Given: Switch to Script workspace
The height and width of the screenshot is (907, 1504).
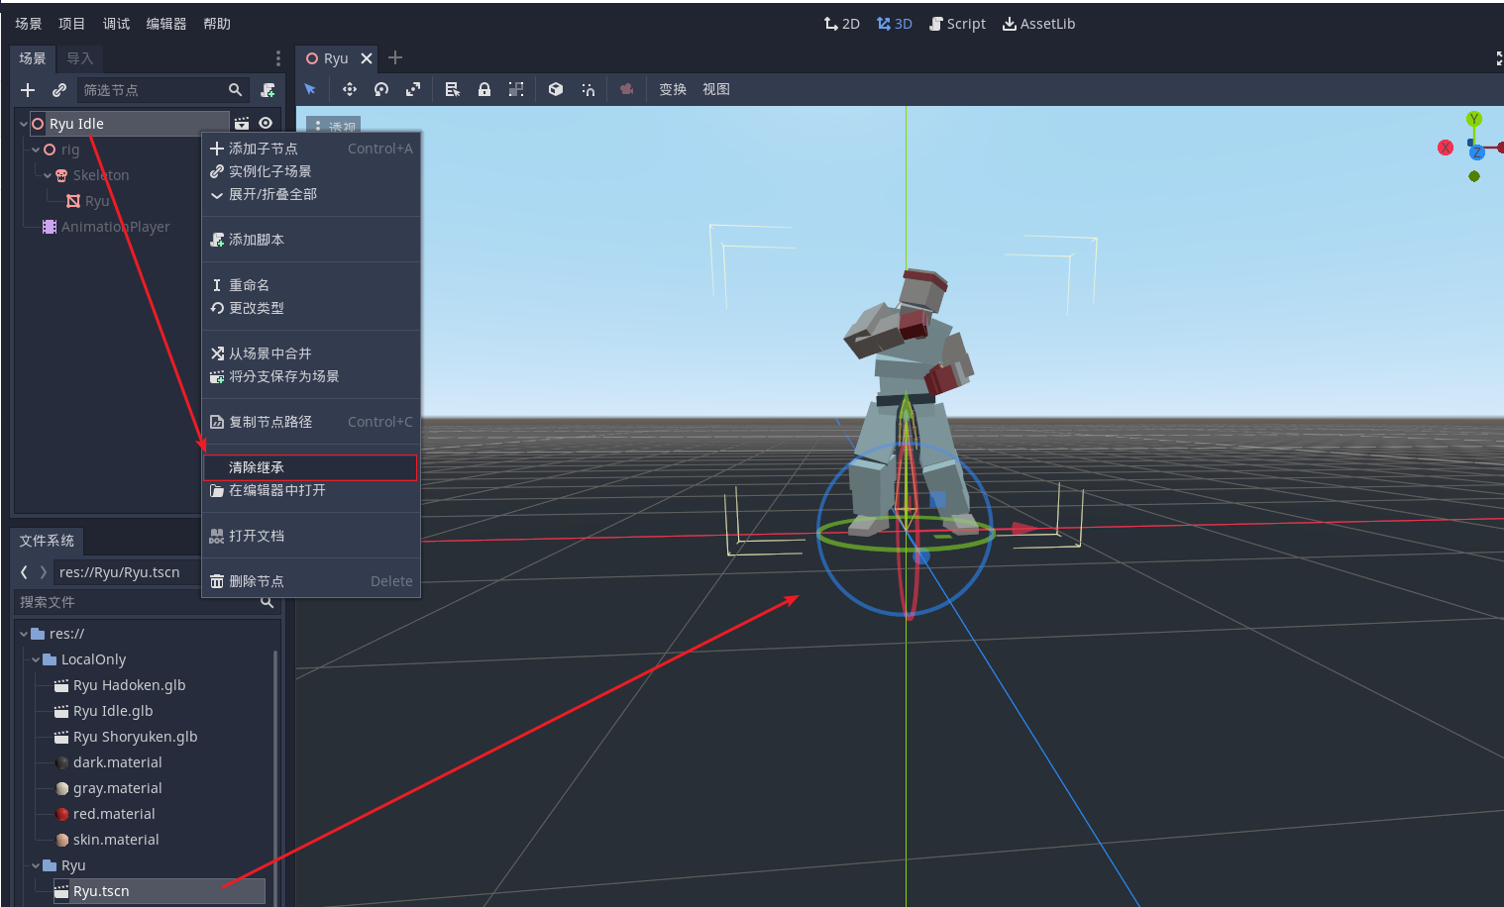Looking at the screenshot, I should [957, 24].
